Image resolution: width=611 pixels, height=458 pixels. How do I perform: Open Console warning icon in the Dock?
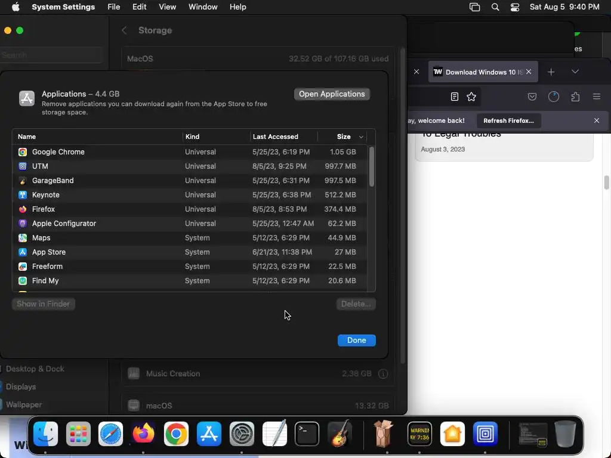(419, 434)
